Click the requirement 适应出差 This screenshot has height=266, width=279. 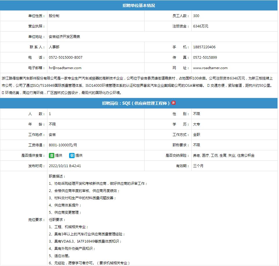click(x=60, y=256)
